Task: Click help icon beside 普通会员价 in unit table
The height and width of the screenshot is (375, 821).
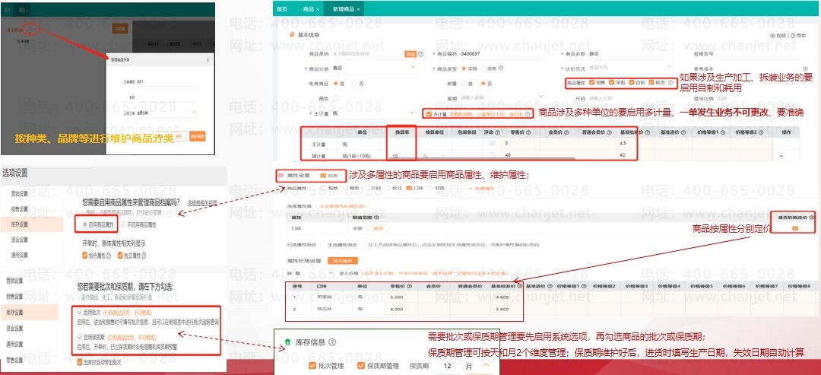Action: pyautogui.click(x=610, y=132)
